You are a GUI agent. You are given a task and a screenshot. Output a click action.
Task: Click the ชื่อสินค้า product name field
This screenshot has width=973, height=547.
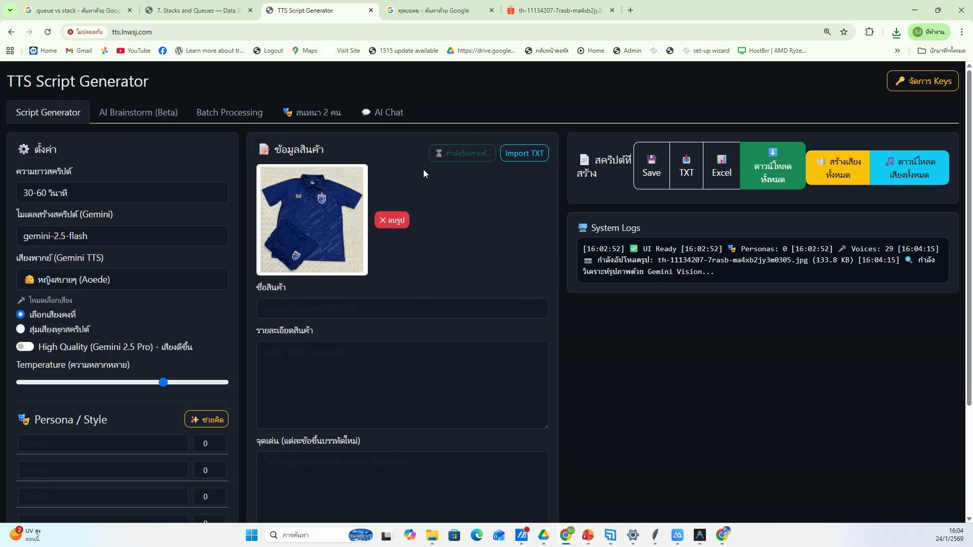coord(402,308)
